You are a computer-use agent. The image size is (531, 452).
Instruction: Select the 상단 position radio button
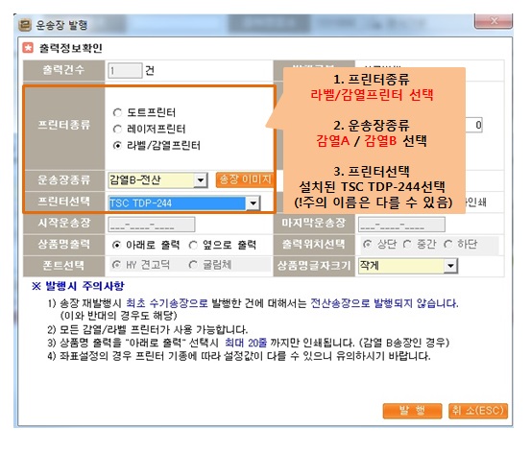368,244
